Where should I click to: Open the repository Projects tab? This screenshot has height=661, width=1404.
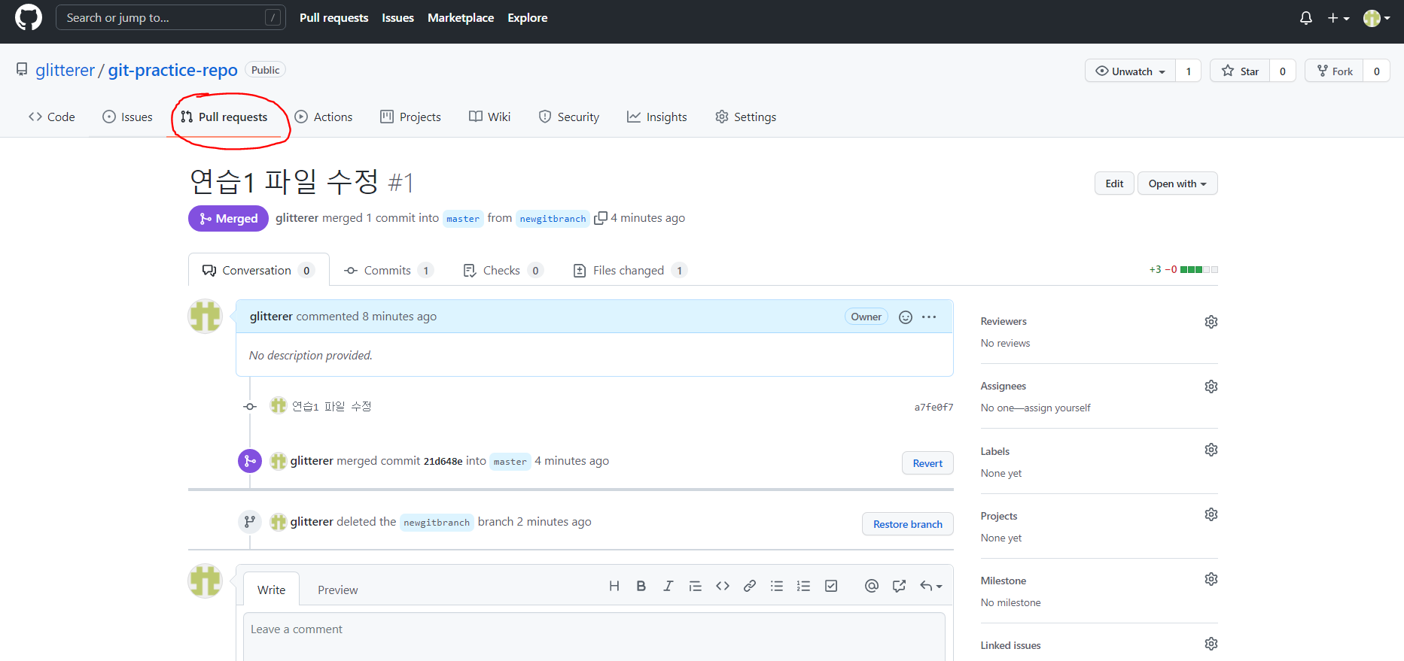tap(411, 117)
